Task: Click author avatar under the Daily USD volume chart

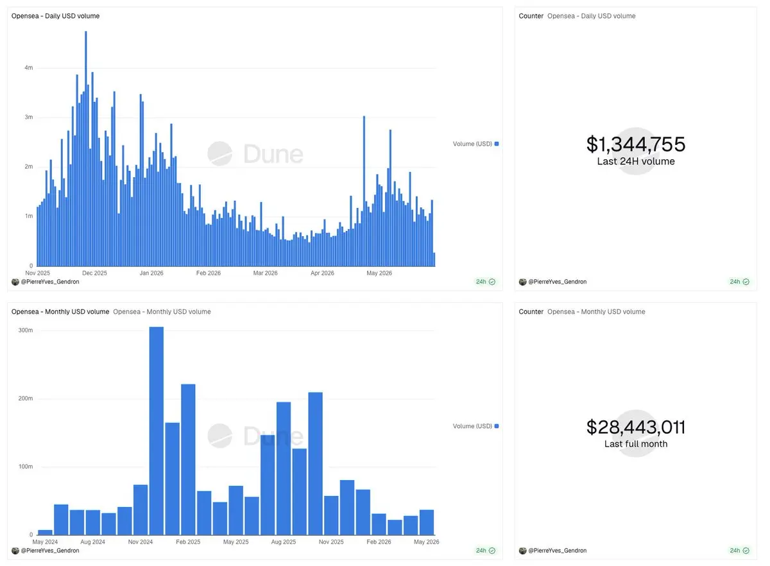Action: pyautogui.click(x=15, y=282)
